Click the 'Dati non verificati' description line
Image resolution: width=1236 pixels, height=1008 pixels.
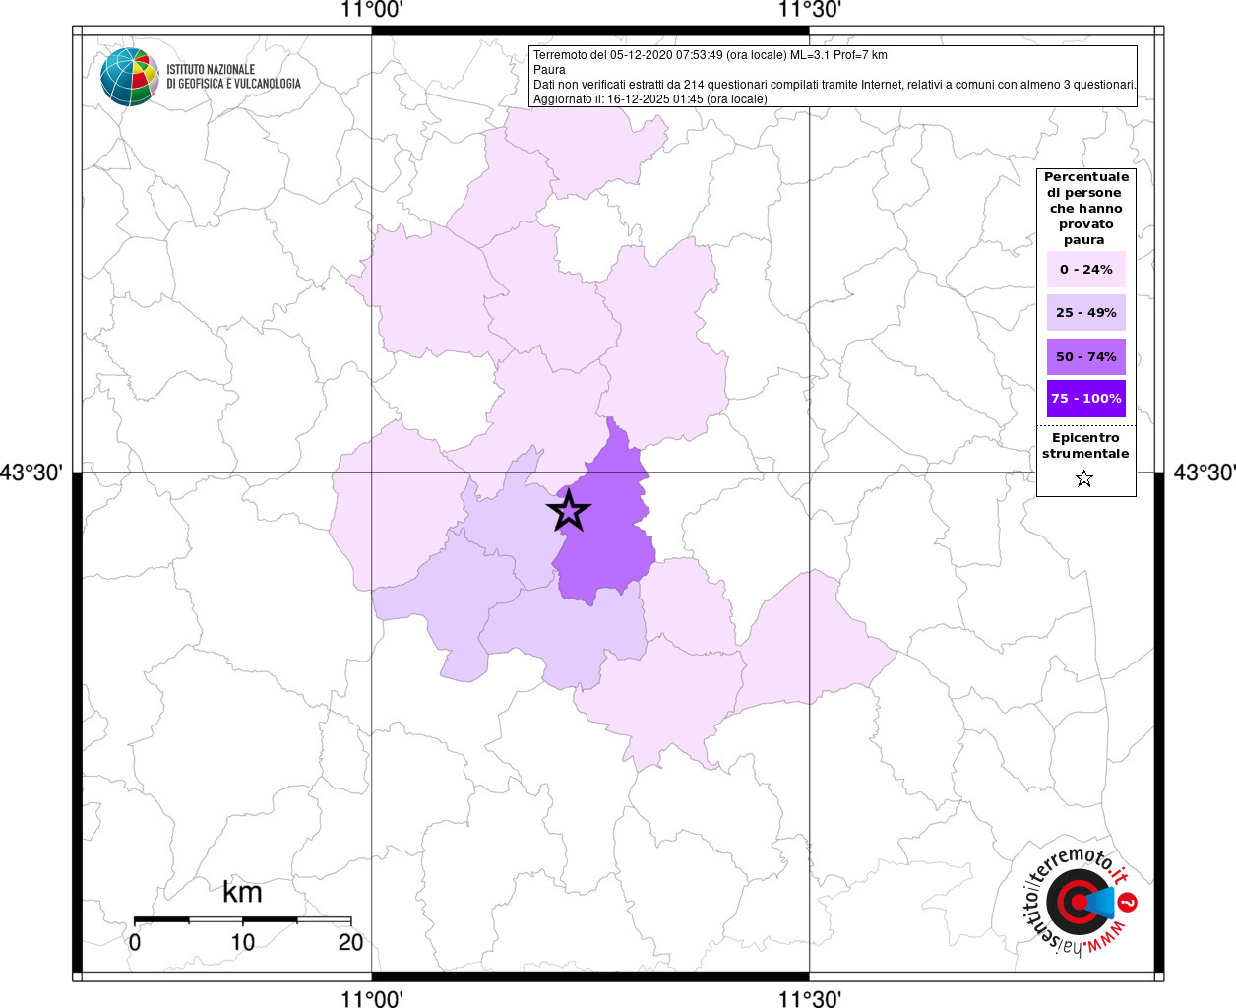pos(834,85)
